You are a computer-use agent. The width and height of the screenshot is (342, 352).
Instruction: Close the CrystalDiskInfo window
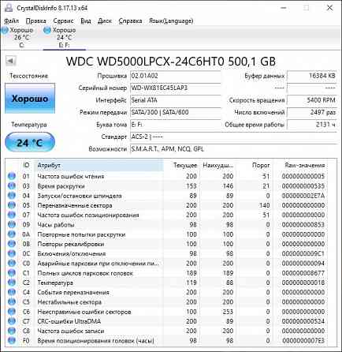tap(329, 8)
